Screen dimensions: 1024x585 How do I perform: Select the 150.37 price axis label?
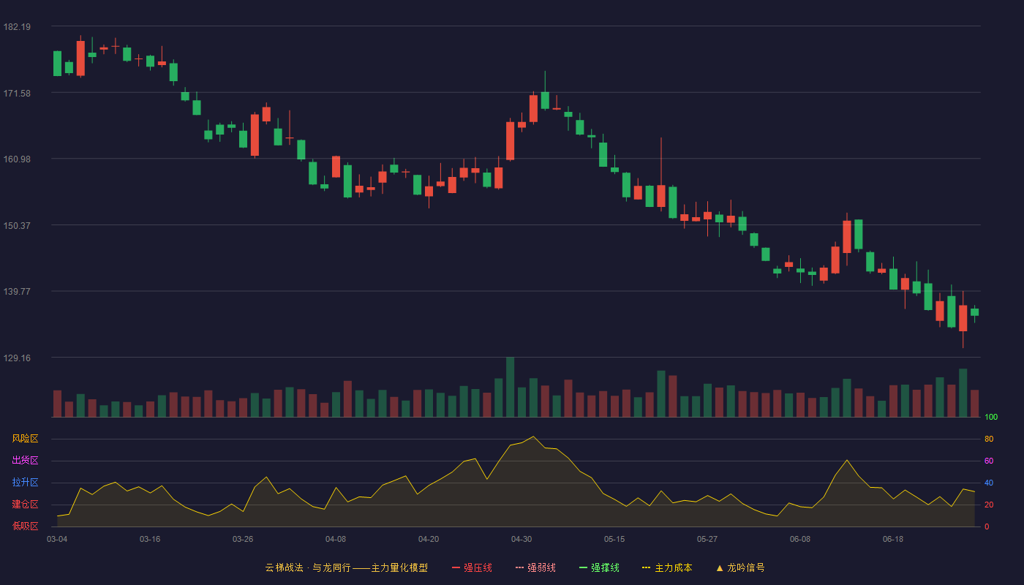(x=17, y=225)
